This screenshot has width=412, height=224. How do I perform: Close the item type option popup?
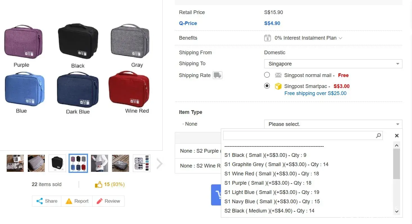coord(397,135)
